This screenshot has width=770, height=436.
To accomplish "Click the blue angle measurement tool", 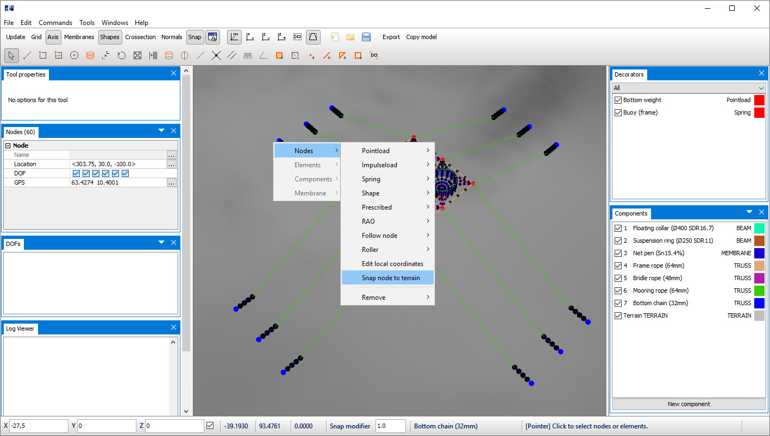I will pos(264,55).
